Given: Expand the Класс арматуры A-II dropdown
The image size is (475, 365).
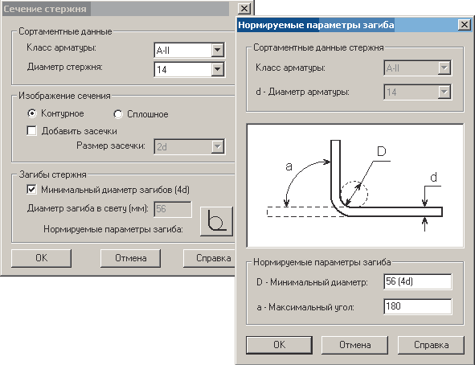Looking at the screenshot, I should (x=217, y=51).
